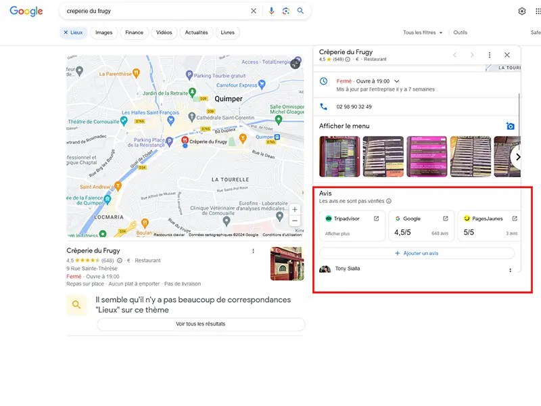Open the Tous les filtres dropdown
This screenshot has height=406, width=541.
pos(423,32)
